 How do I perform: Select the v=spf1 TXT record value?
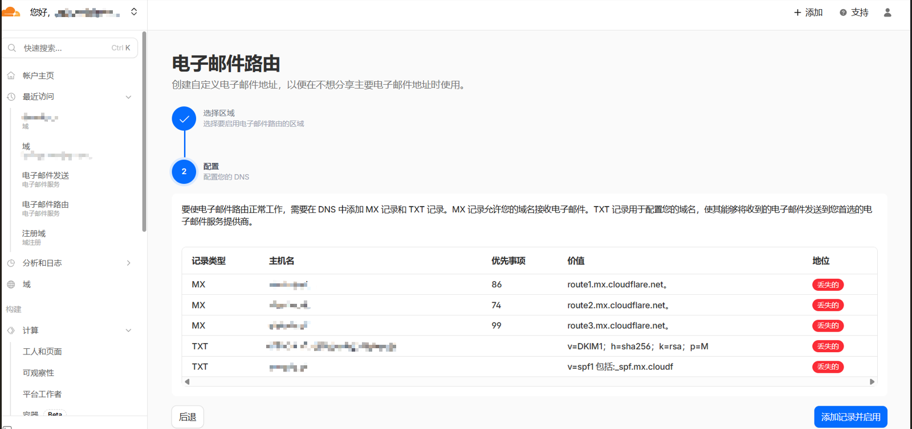[x=620, y=367]
